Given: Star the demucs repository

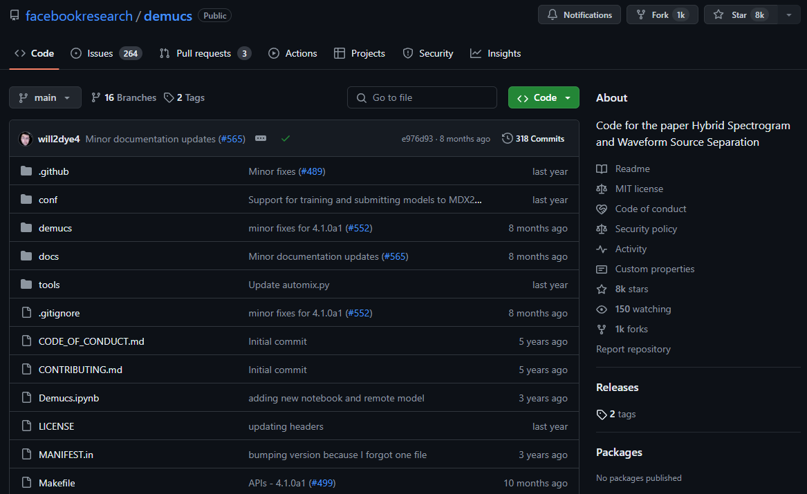Looking at the screenshot, I should [740, 15].
